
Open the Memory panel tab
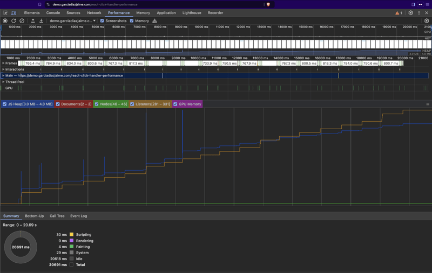[x=143, y=13]
